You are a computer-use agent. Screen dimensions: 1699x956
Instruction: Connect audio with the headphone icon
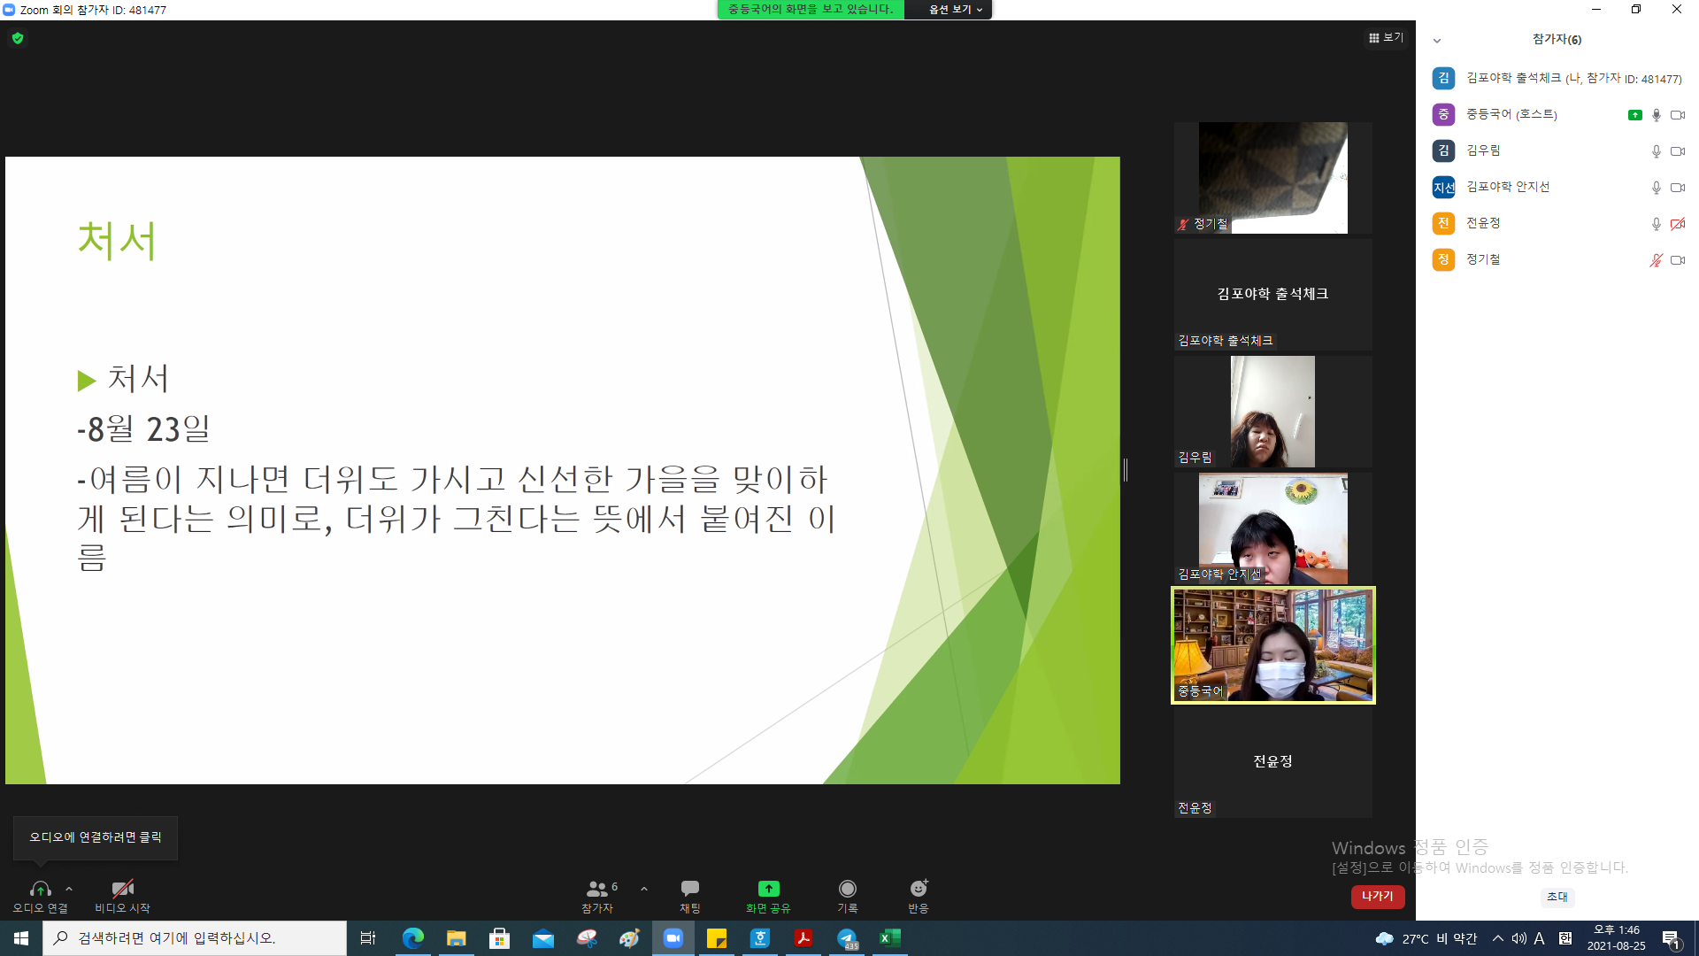40,888
